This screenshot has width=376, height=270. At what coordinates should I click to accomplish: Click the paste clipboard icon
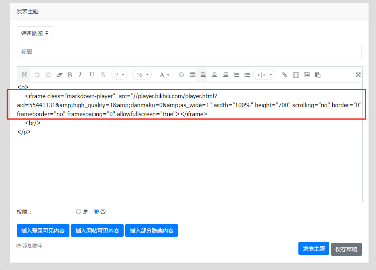coord(317,75)
